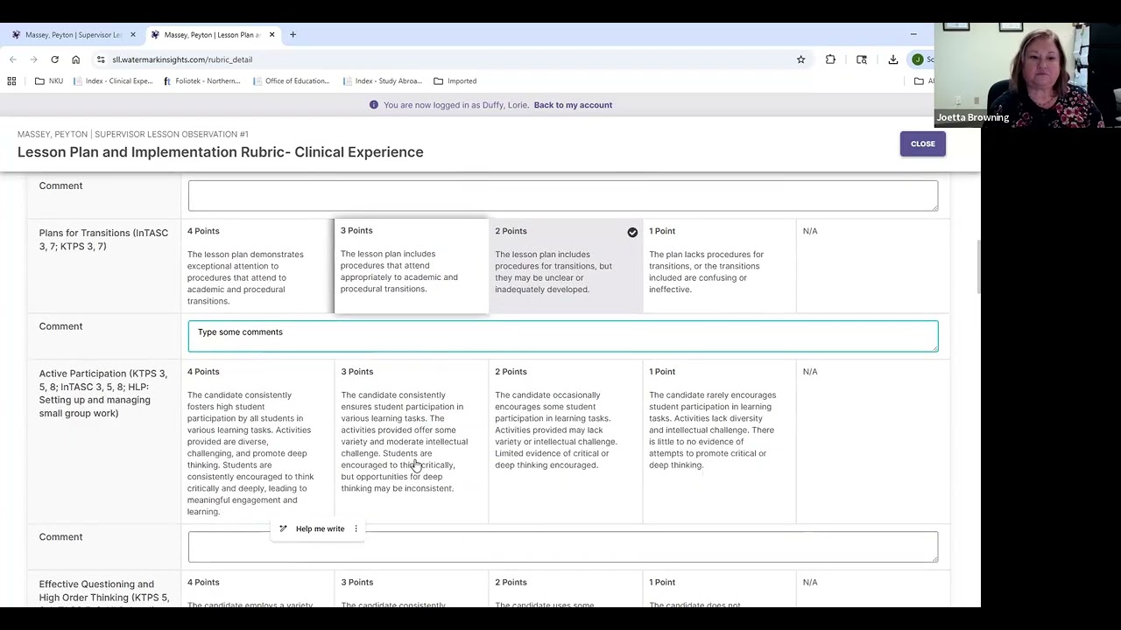Click Active Participation criterion label
The width and height of the screenshot is (1121, 630).
[103, 393]
